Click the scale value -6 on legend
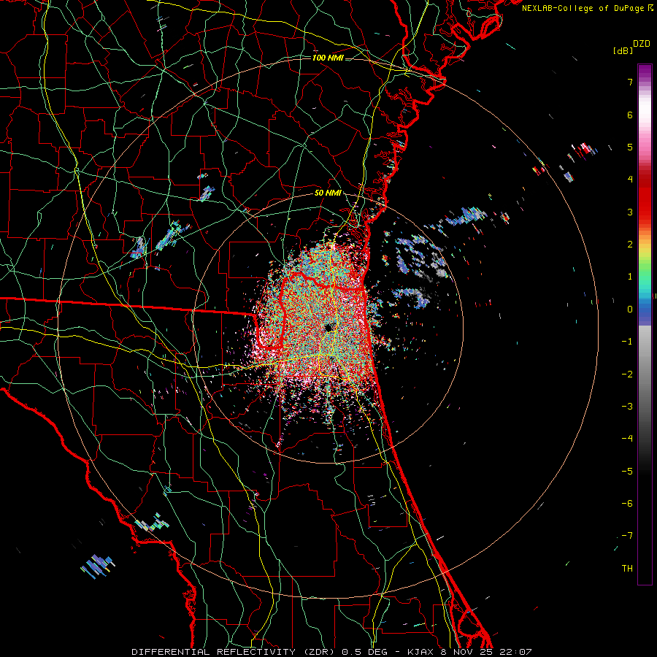Image resolution: width=657 pixels, height=657 pixels. (627, 503)
